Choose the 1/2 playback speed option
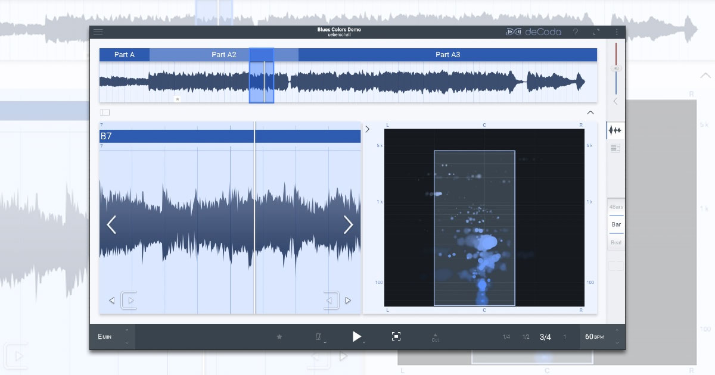 click(526, 337)
